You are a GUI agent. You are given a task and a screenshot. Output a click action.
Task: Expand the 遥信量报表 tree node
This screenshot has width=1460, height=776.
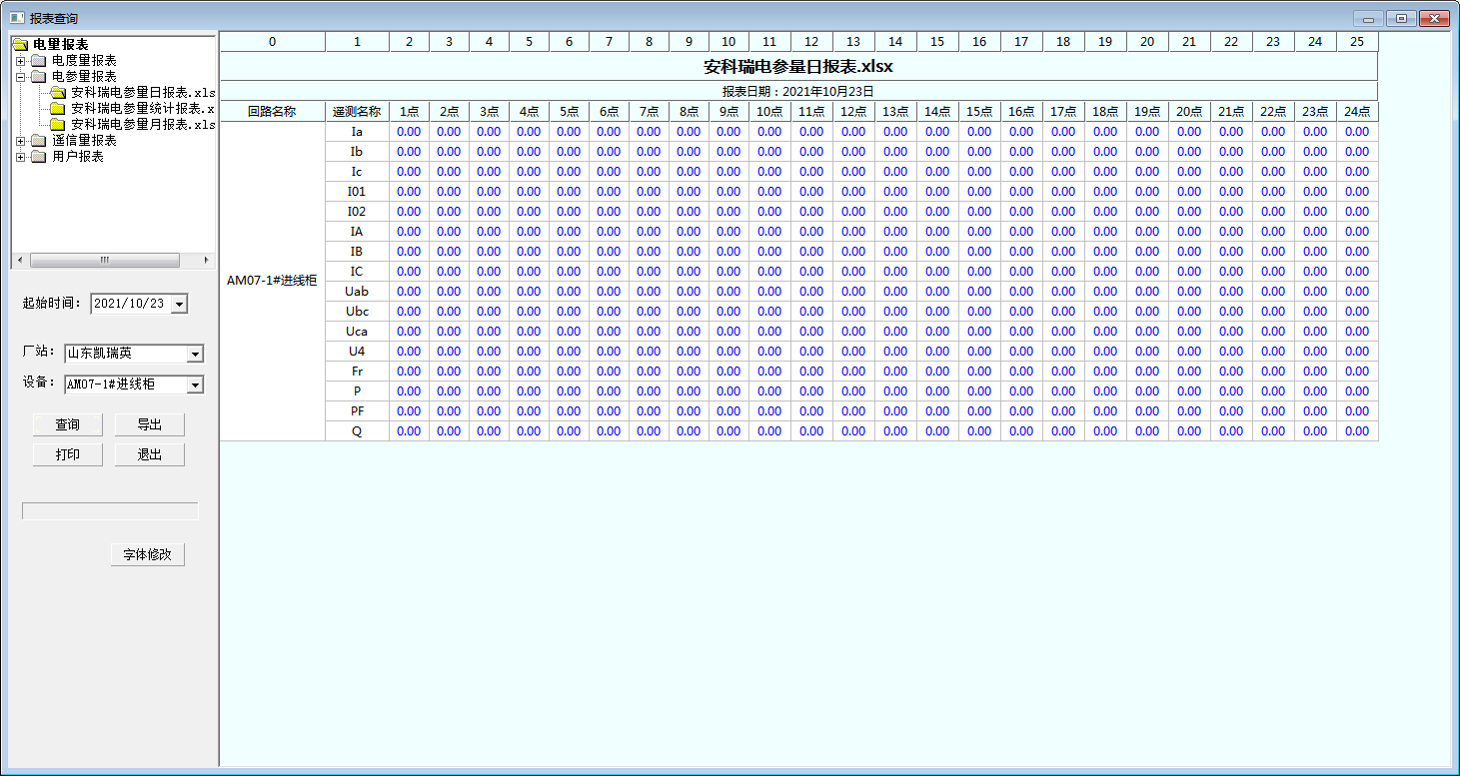(x=20, y=141)
